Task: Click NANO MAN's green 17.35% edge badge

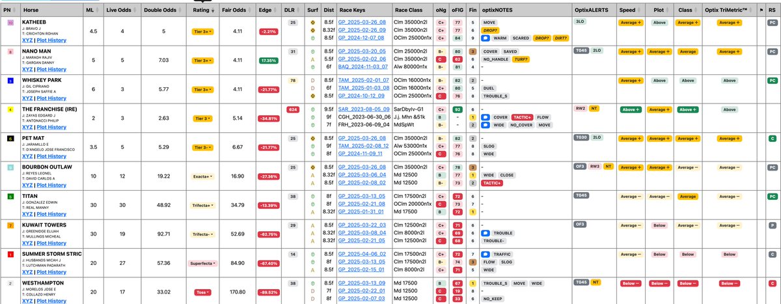Action: pos(267,61)
